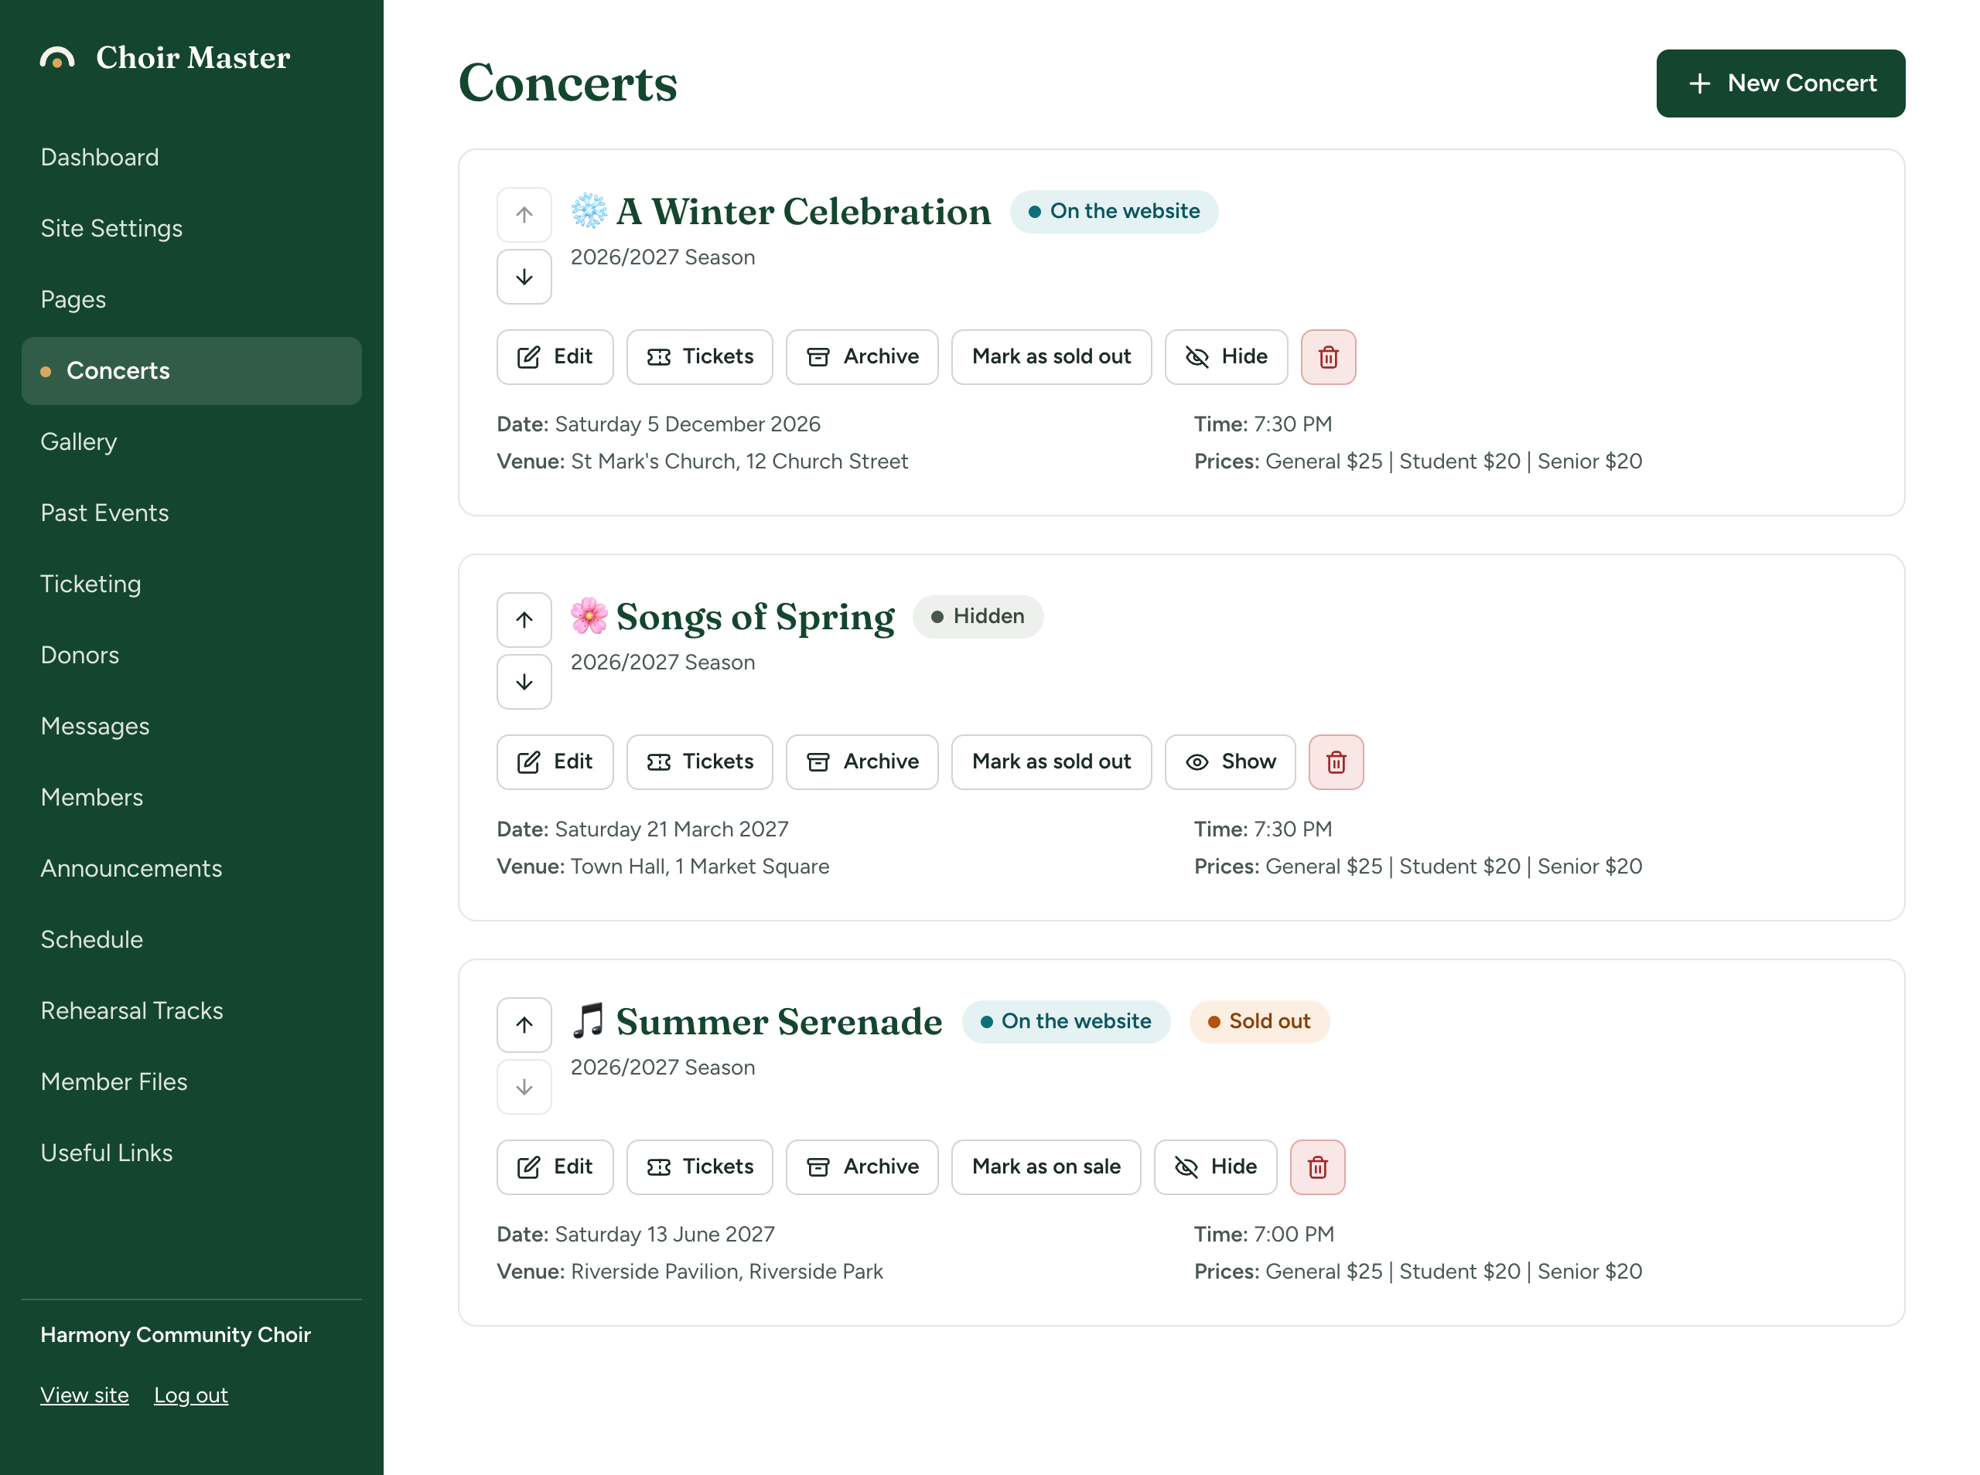The height and width of the screenshot is (1475, 1980).
Task: Create a New Concert
Action: pyautogui.click(x=1780, y=83)
